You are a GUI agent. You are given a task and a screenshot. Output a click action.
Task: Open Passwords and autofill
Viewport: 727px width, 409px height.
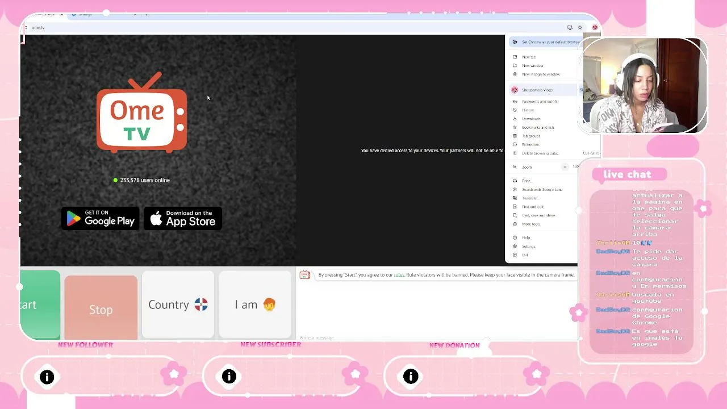(541, 101)
